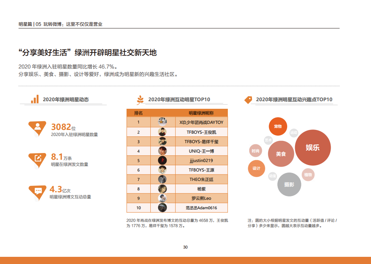Click avatar of 杨紫
Viewport: 371px width, 264px height.
(x=162, y=189)
